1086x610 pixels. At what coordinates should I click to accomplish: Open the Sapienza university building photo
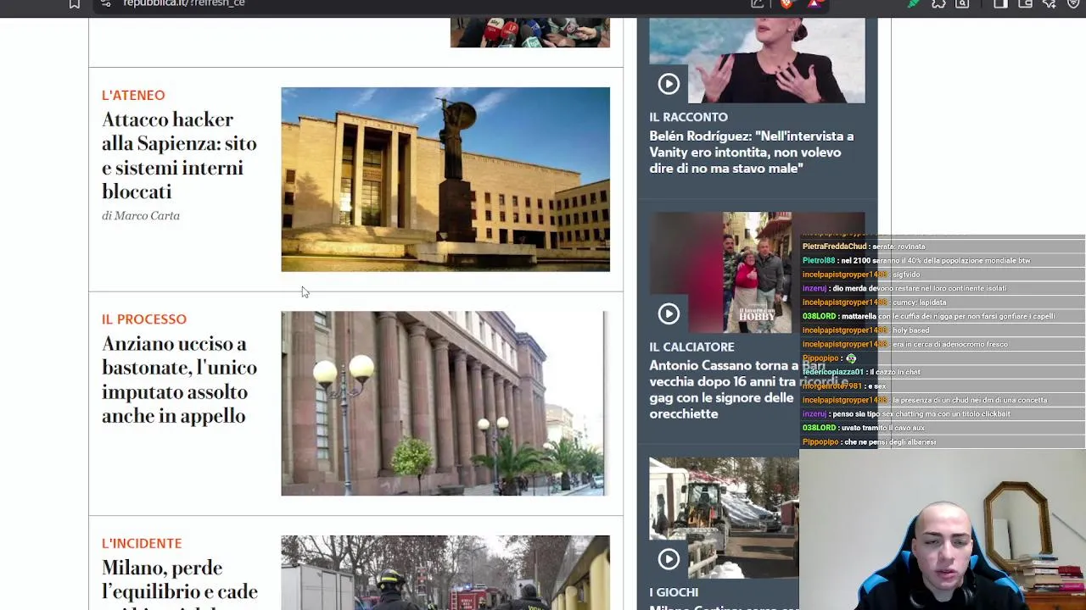(x=445, y=179)
